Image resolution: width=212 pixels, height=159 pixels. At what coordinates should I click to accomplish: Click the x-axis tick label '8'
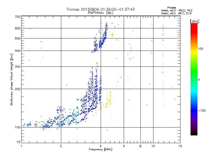[140, 146]
